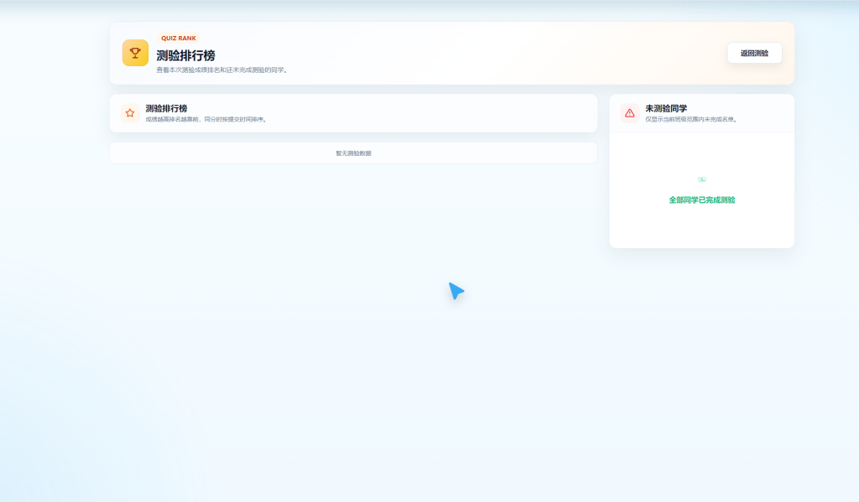Click the QUIZ RANK badge label
This screenshot has height=502, width=859.
tap(179, 39)
